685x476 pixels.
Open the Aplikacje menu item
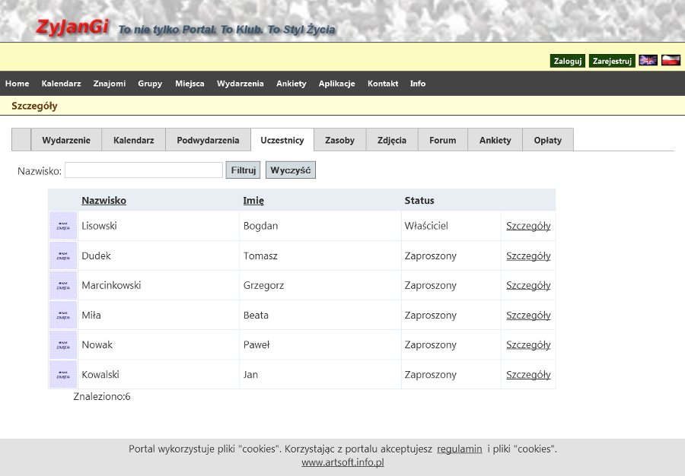[336, 84]
